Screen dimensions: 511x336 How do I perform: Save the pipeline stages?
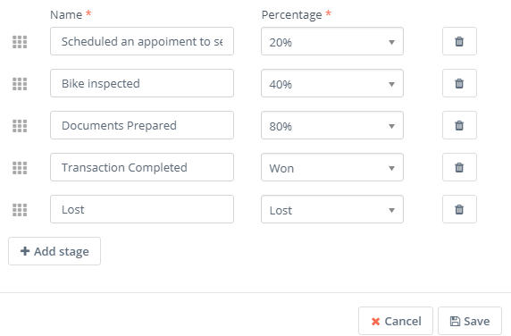[470, 321]
